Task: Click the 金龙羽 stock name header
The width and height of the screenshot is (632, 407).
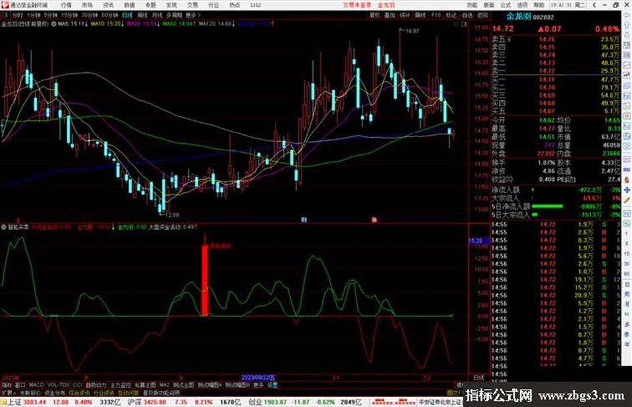Action: (x=519, y=17)
